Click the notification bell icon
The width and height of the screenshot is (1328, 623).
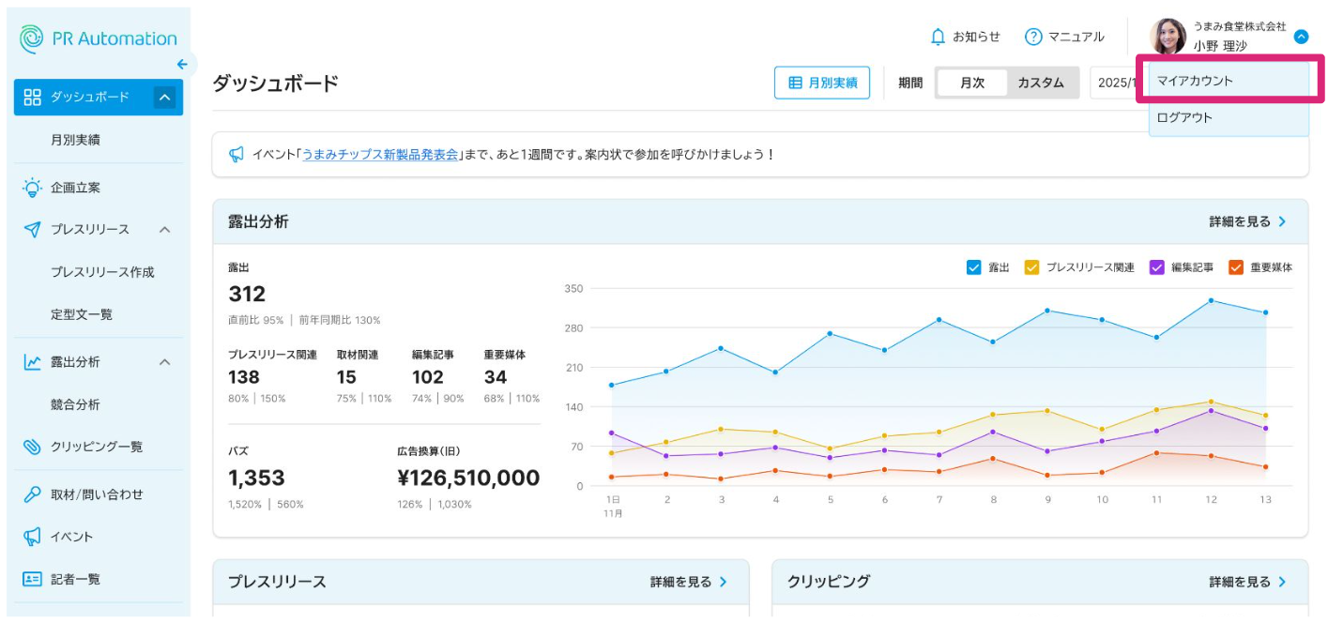[x=937, y=37]
